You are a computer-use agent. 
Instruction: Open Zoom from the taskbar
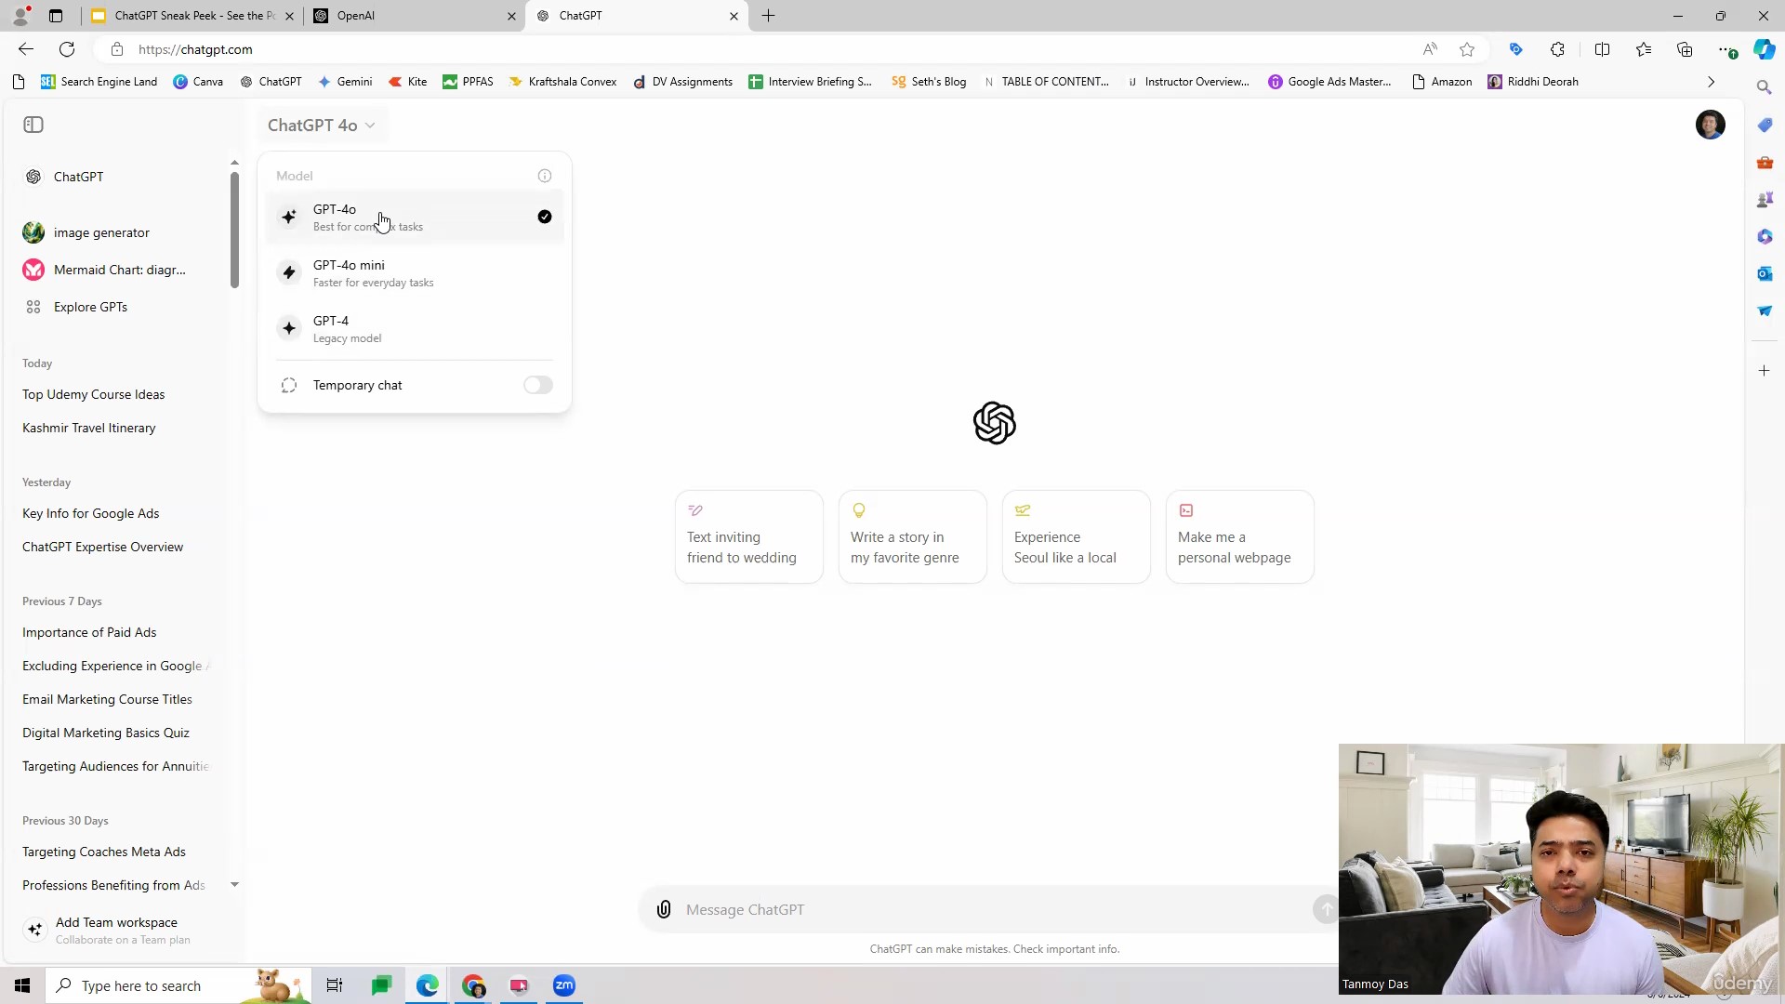coord(564,985)
